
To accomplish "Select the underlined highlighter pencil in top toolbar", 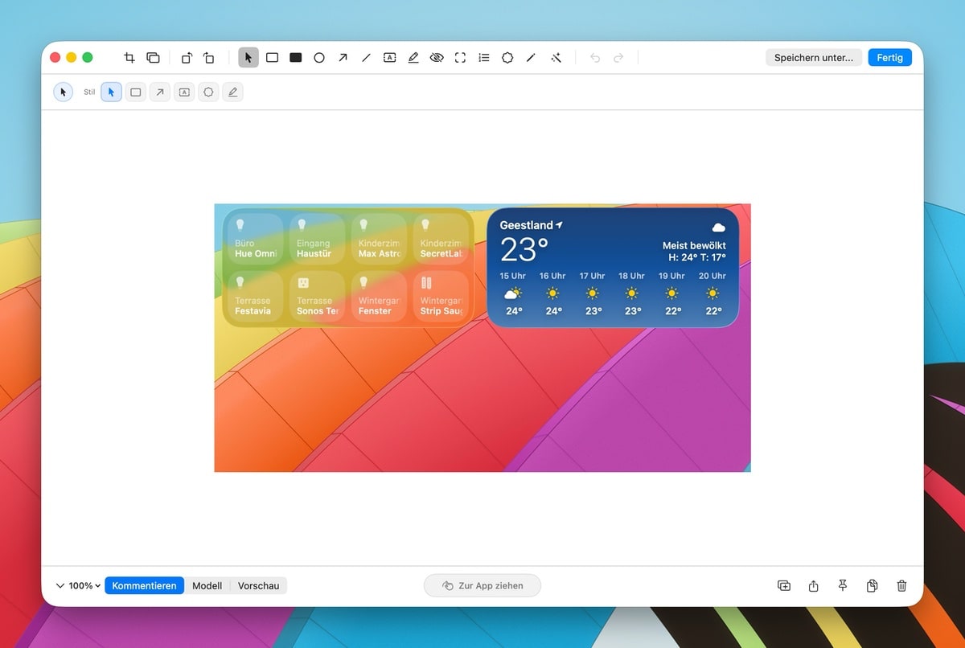I will (x=413, y=58).
